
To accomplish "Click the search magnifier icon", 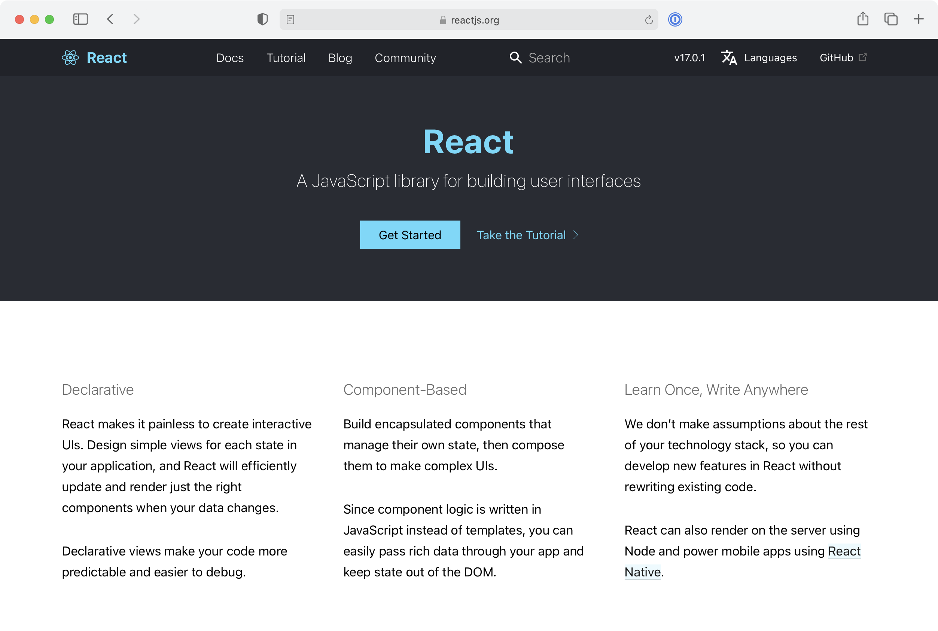I will [515, 58].
